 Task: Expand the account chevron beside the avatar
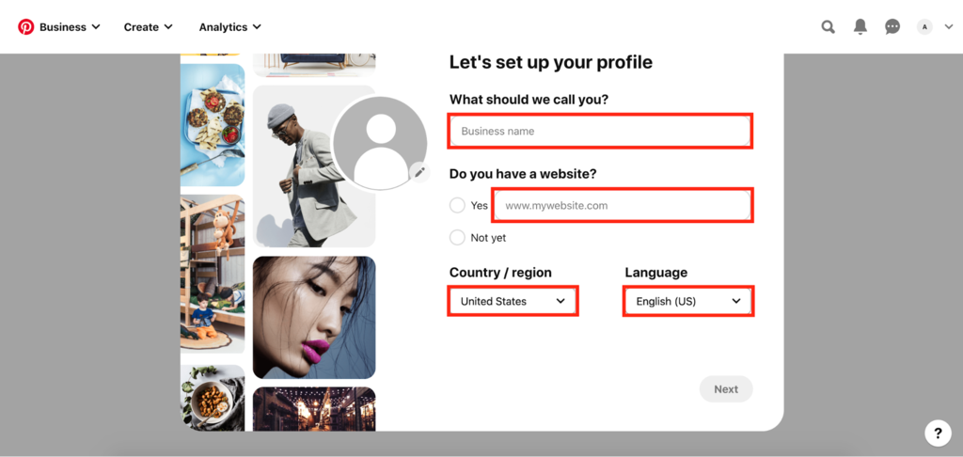948,27
